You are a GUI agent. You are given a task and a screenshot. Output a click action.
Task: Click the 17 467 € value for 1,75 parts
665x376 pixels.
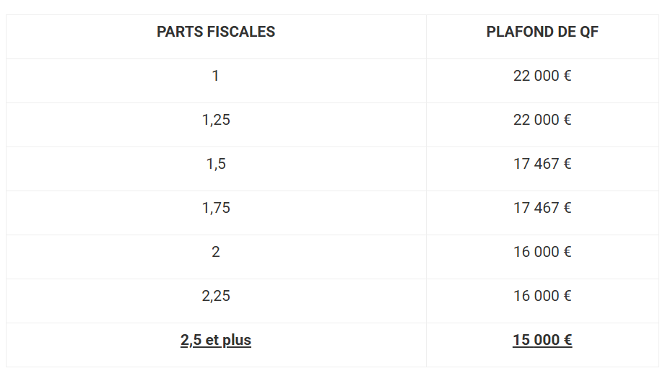(x=542, y=208)
